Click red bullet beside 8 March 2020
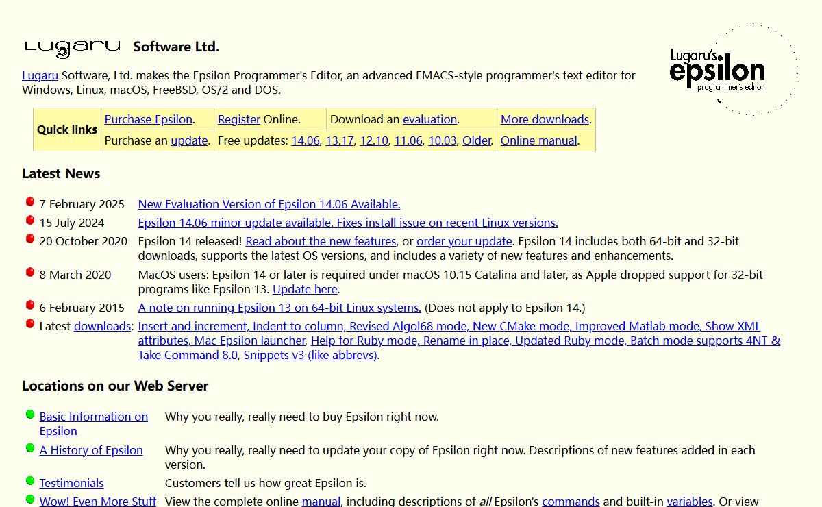 [30, 272]
